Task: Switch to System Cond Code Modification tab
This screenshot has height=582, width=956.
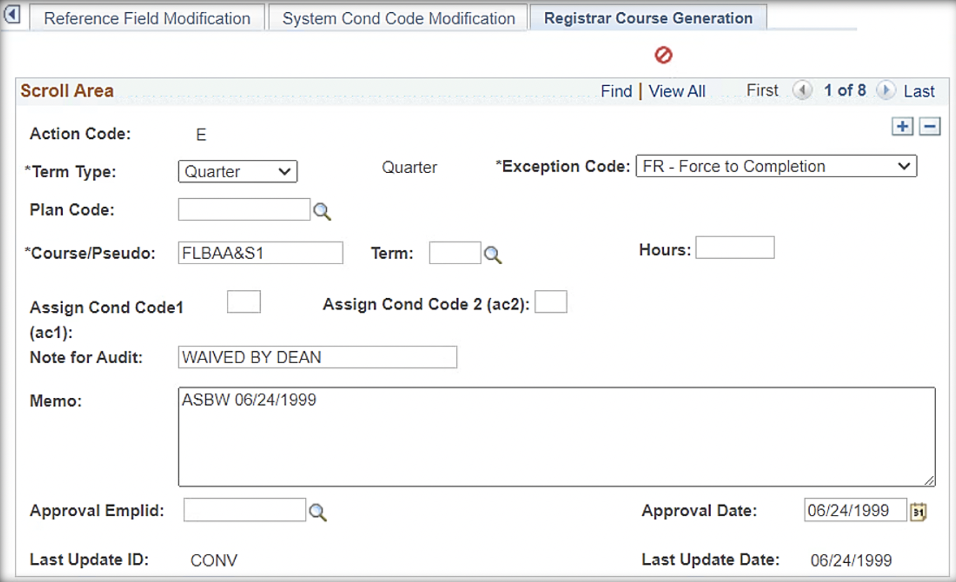Action: [x=398, y=19]
